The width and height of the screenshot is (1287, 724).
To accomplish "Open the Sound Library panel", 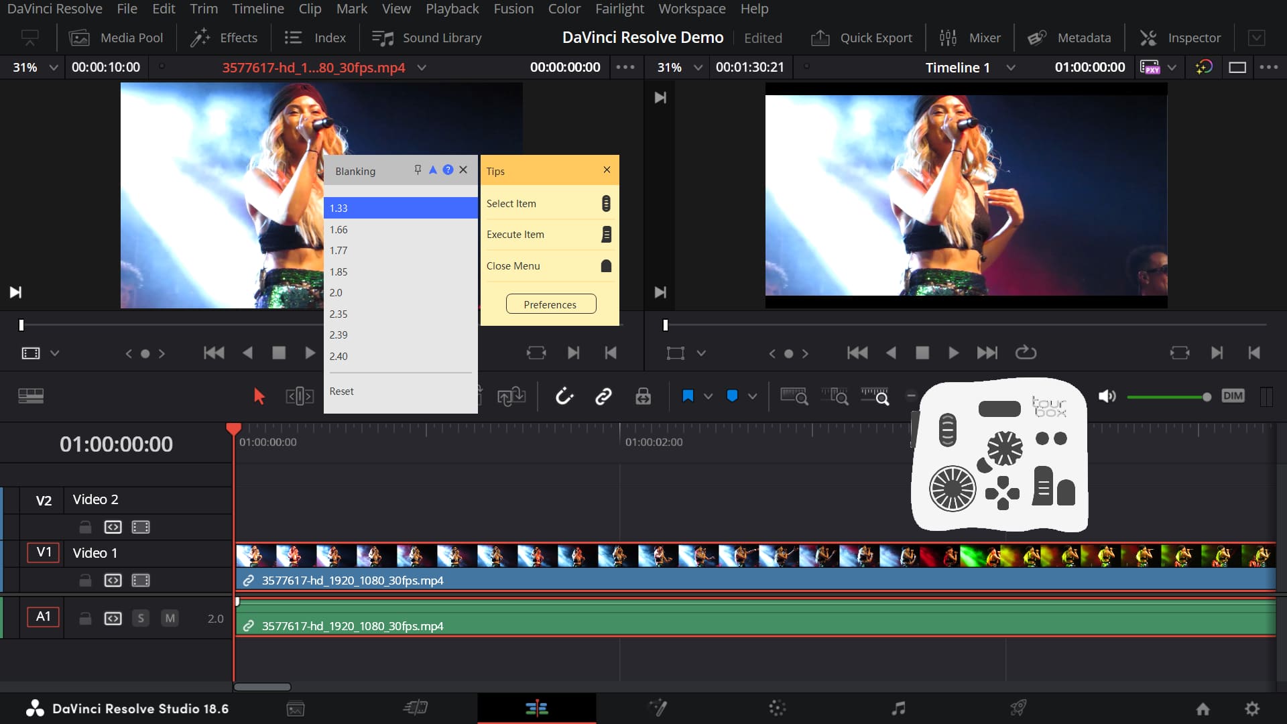I will 427,38.
